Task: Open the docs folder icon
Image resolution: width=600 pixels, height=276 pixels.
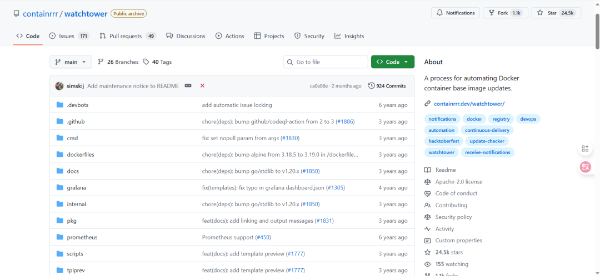Action: pos(59,171)
